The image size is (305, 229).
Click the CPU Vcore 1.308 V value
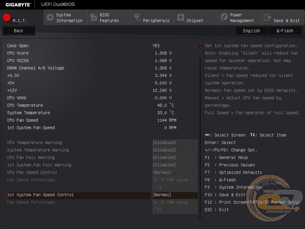[x=163, y=53]
